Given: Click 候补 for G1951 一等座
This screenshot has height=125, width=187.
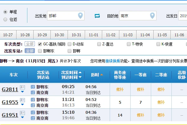Looking at the screenshot, I should point(141,115).
